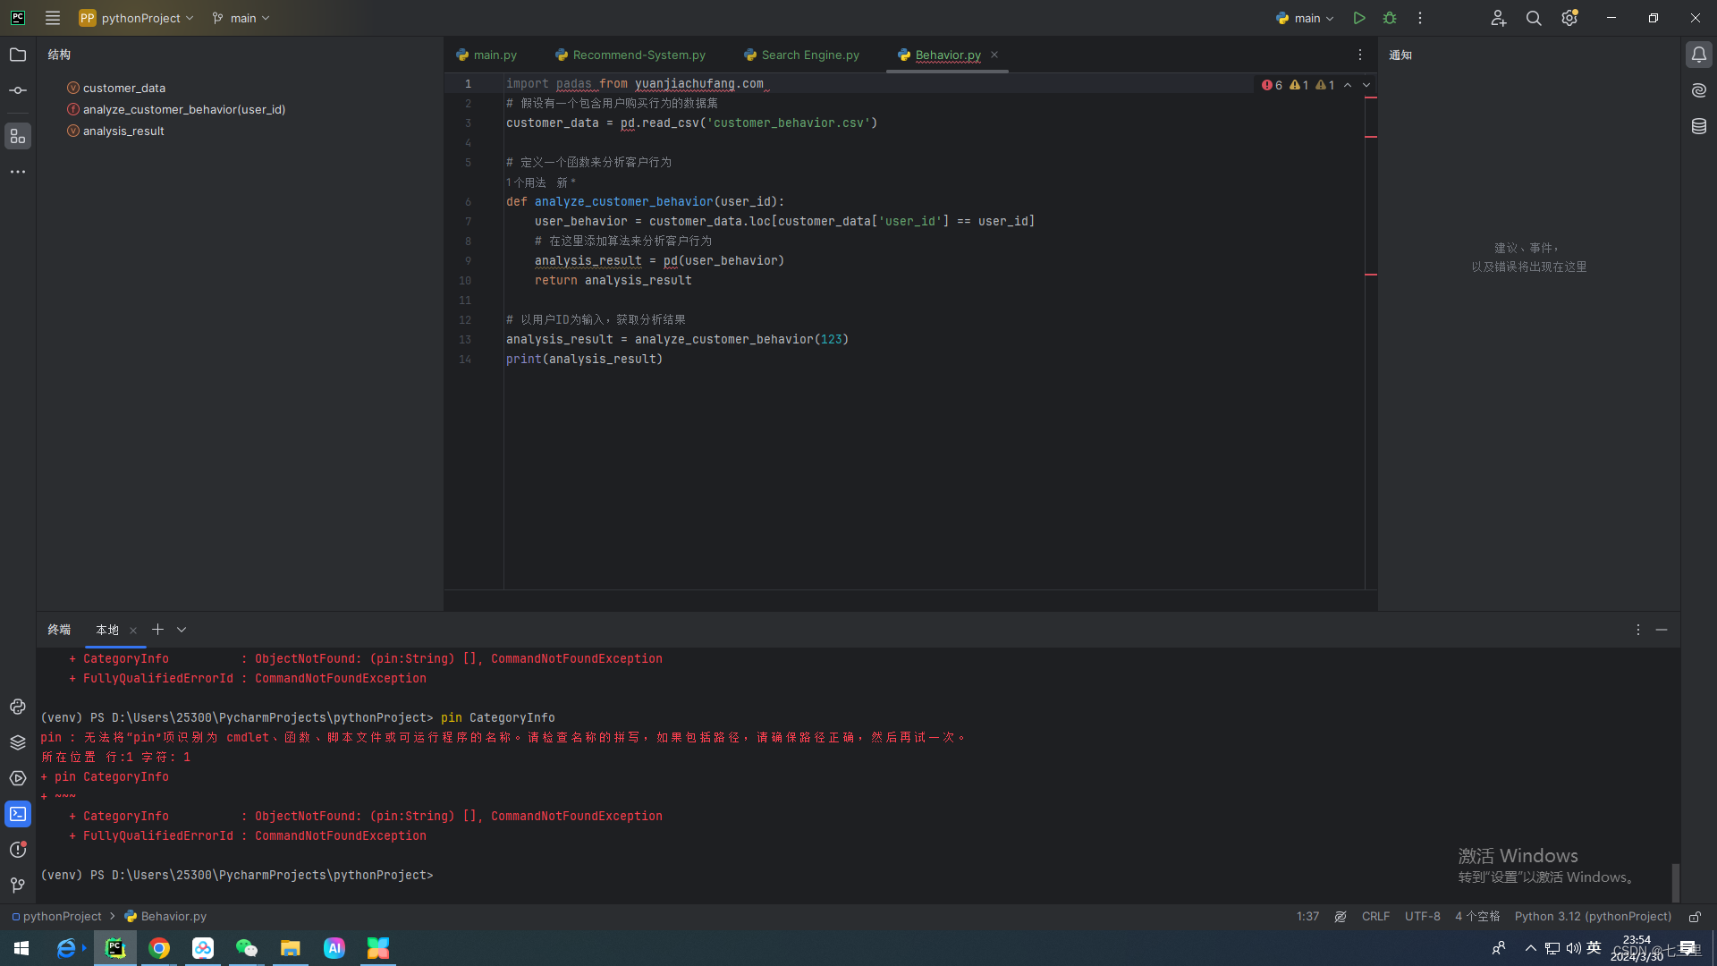Select the 本地 terminal tab
The image size is (1717, 966).
107,630
